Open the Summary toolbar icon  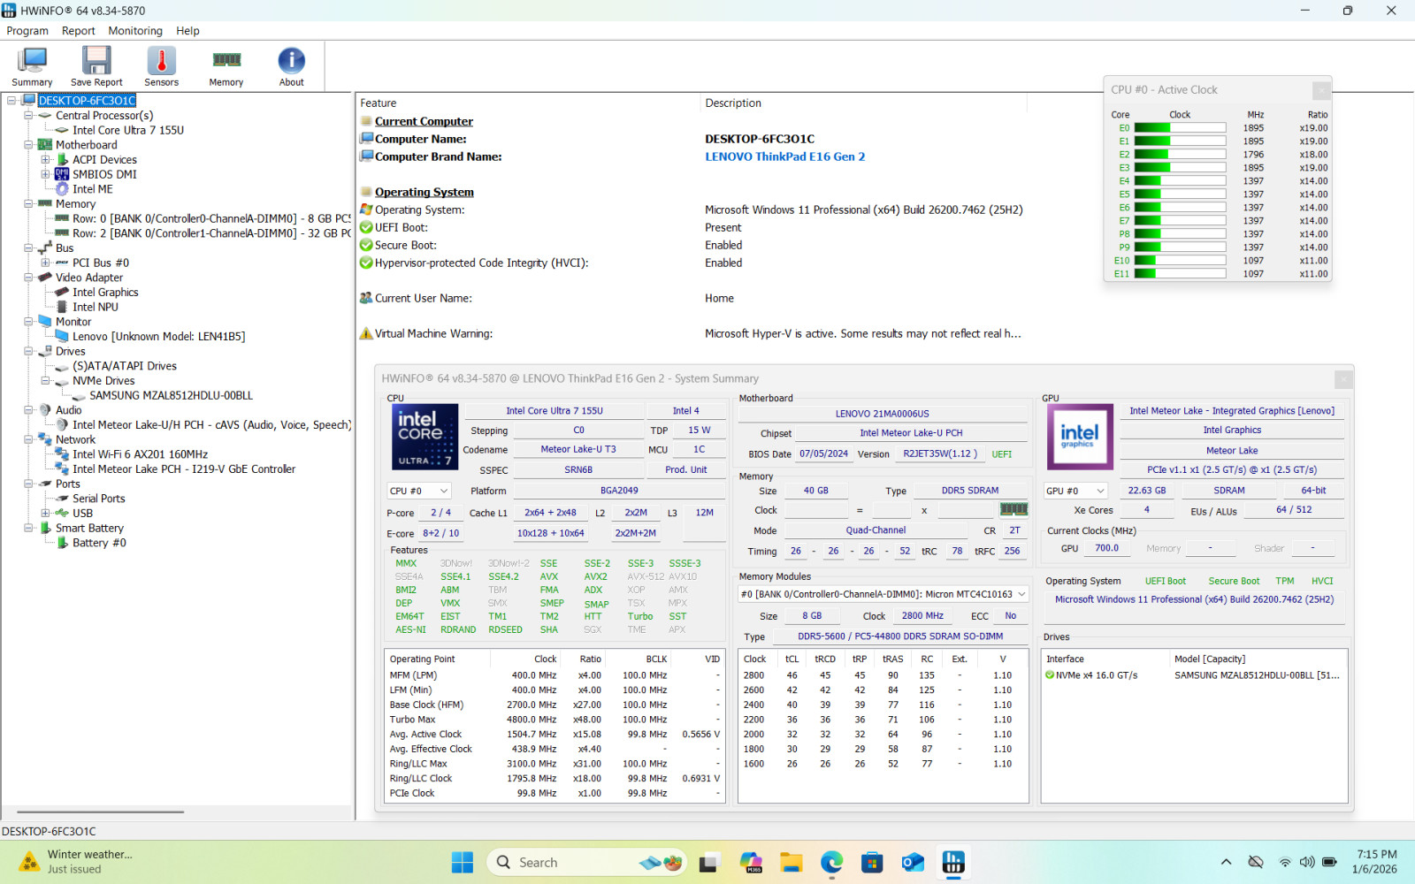[32, 67]
